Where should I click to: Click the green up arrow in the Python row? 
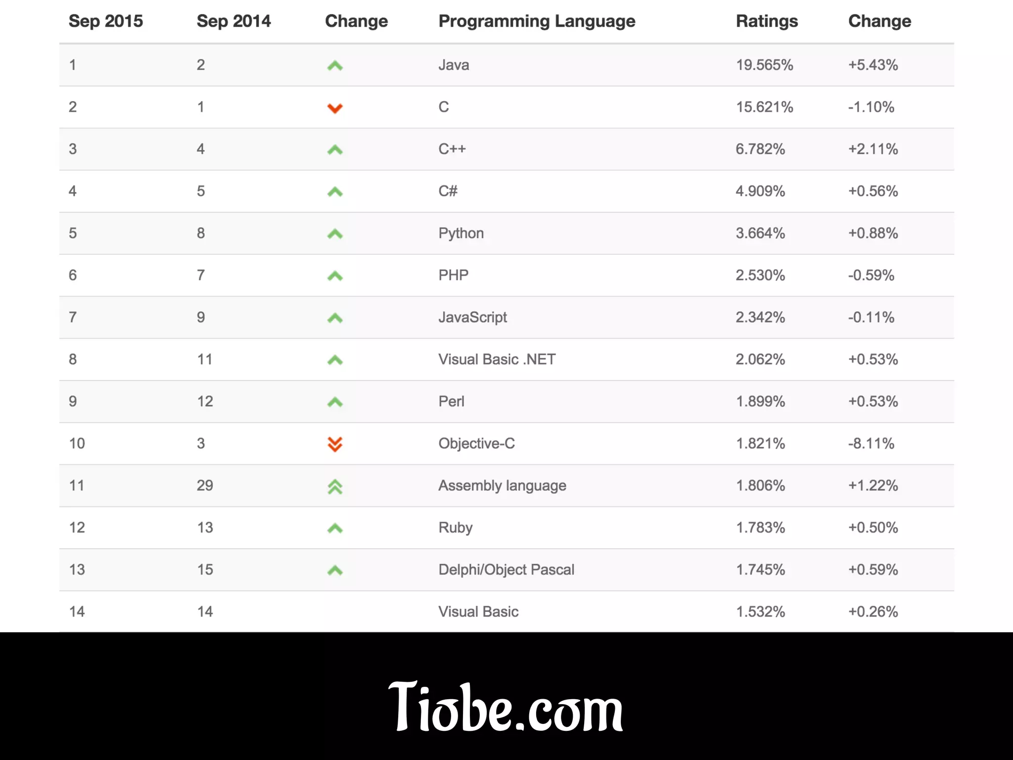pos(335,234)
